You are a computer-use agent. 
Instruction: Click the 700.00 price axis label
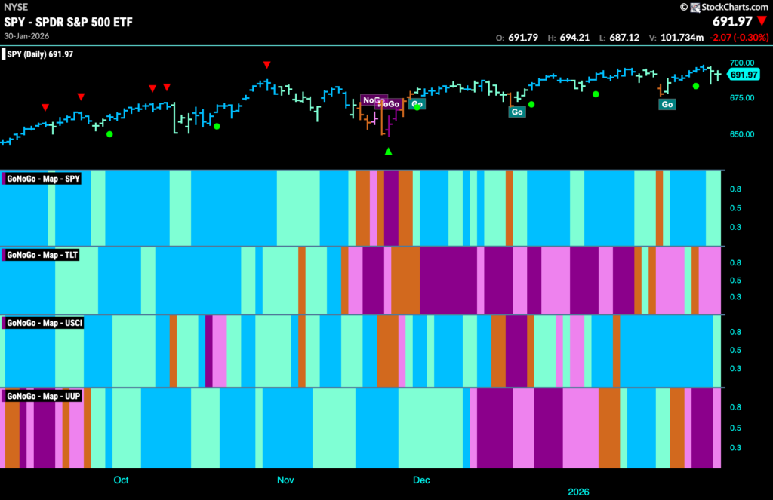[742, 63]
